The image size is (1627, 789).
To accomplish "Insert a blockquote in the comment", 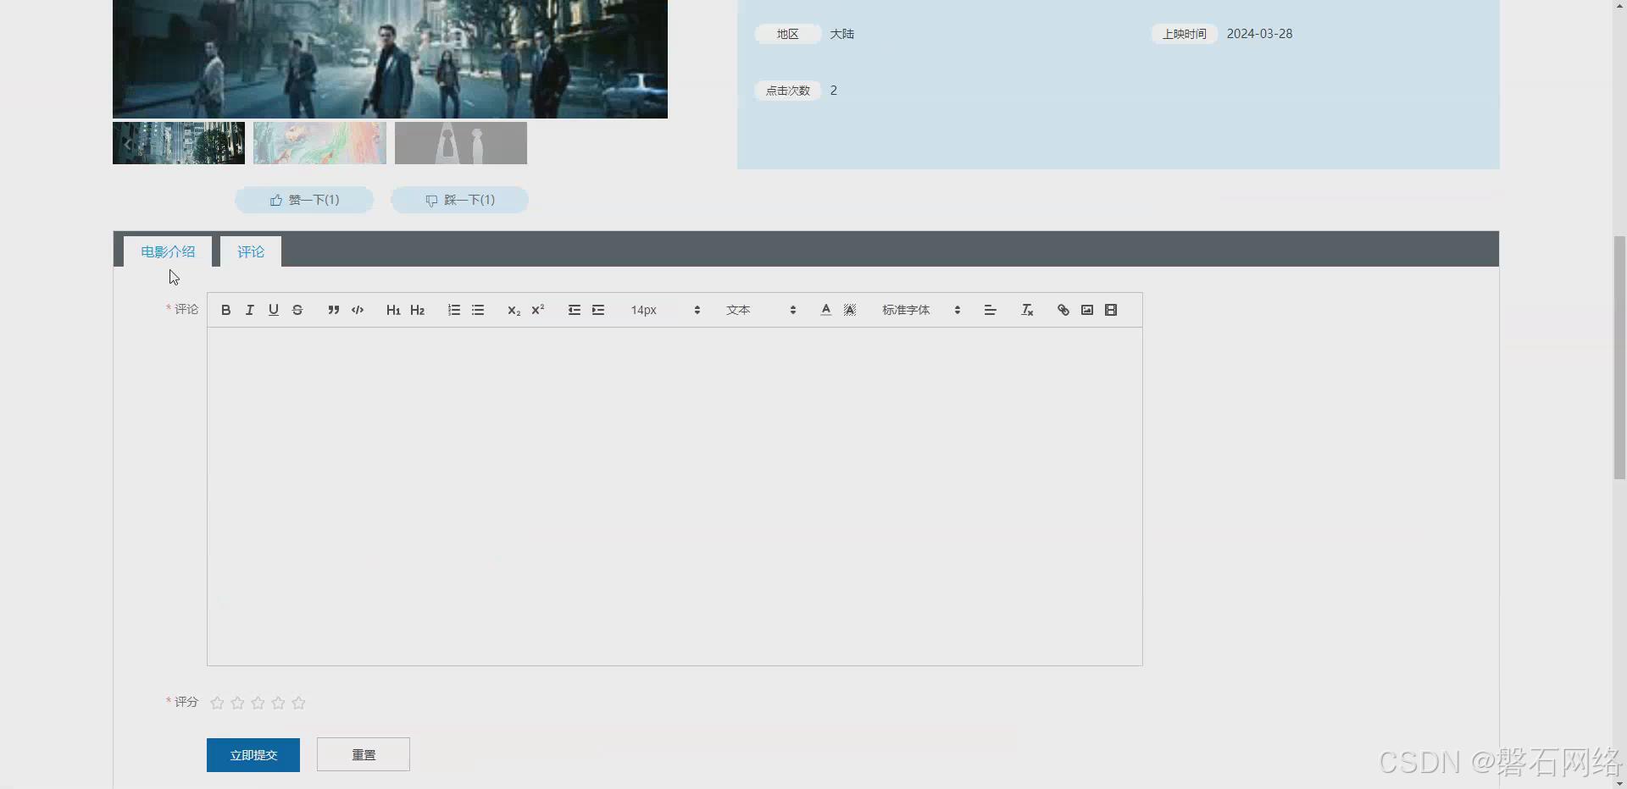I will coord(334,310).
